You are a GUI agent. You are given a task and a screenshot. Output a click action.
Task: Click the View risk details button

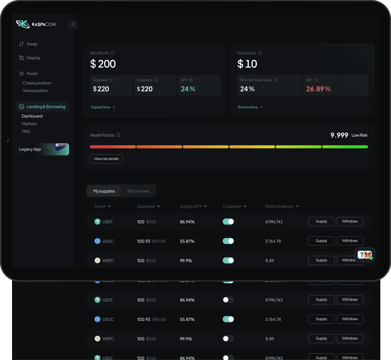pyautogui.click(x=106, y=159)
